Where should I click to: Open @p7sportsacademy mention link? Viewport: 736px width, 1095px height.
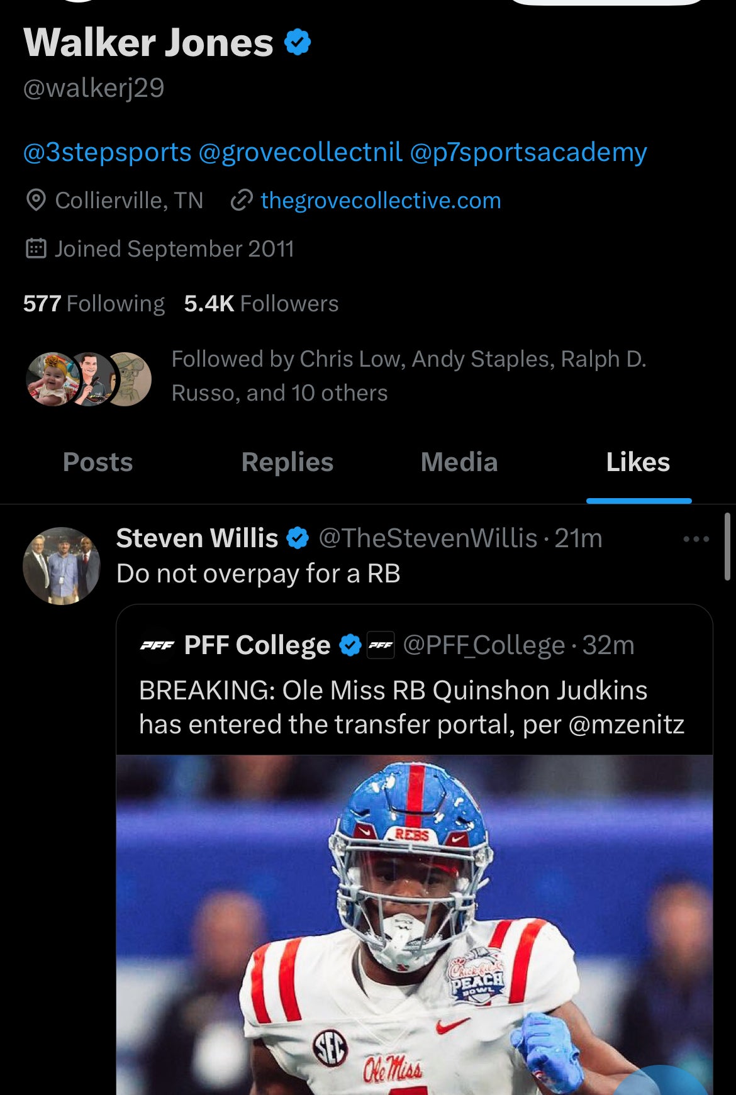tap(528, 152)
